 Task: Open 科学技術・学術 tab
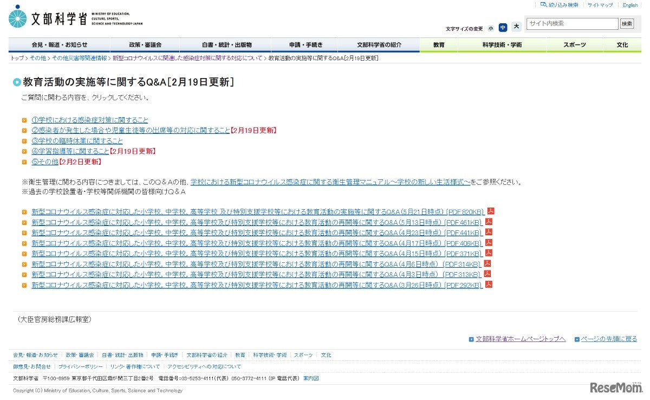502,45
